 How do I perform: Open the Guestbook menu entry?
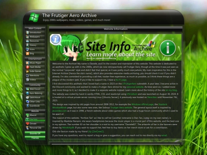click(35, 106)
